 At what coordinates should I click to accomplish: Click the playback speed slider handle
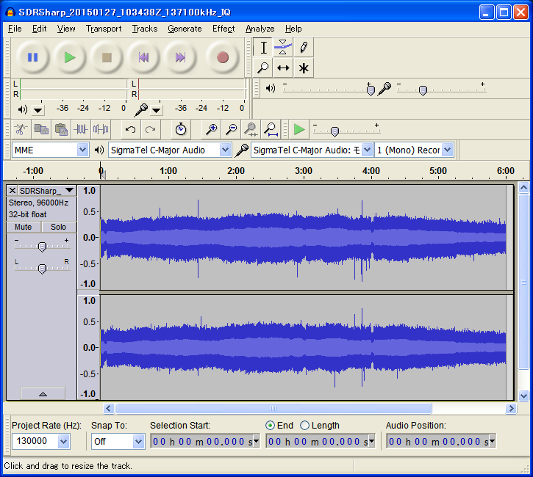(x=335, y=131)
